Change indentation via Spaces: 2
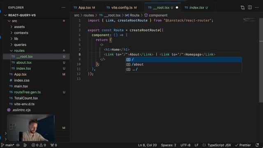The height and width of the screenshot is (148, 263). pos(168,145)
